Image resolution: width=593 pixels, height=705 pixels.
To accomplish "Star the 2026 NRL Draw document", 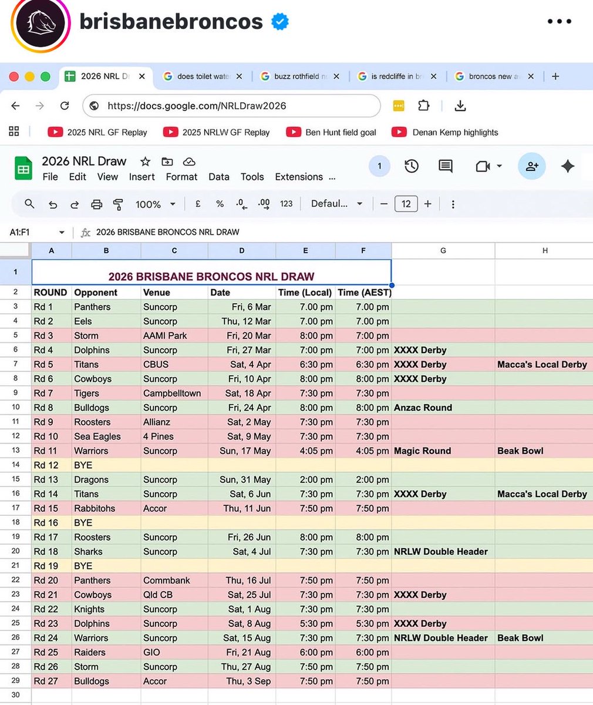I will (x=145, y=162).
